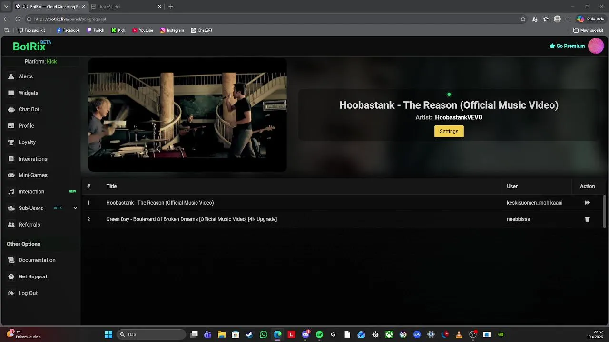Viewport: 609px width, 342px height.
Task: Open Documentation under Other Options
Action: tap(37, 260)
